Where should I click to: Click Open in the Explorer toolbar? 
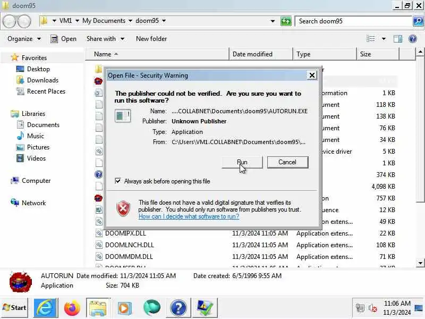[64, 39]
